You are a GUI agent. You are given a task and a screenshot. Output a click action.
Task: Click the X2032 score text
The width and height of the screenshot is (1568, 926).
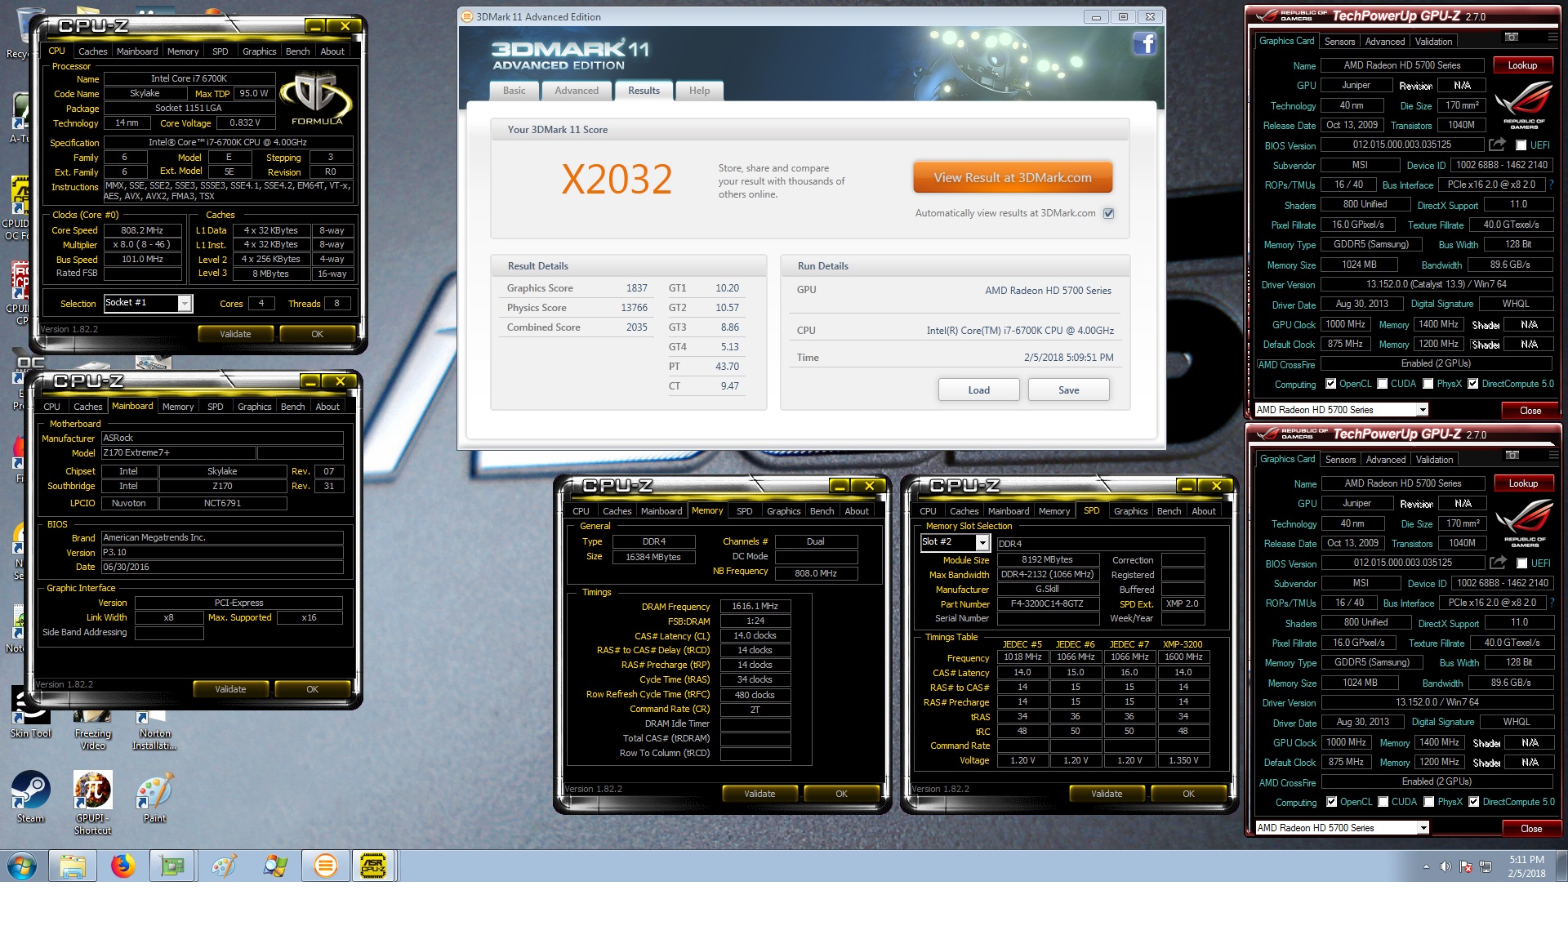[617, 180]
